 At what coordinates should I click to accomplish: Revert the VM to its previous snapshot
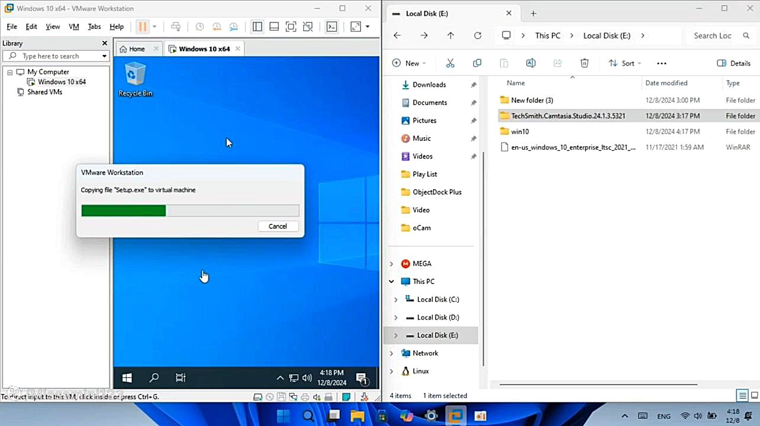click(x=217, y=27)
